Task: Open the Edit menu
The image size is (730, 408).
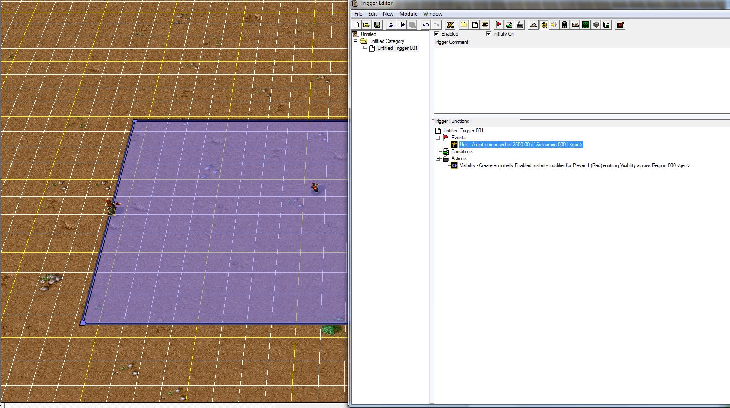Action: click(x=373, y=14)
